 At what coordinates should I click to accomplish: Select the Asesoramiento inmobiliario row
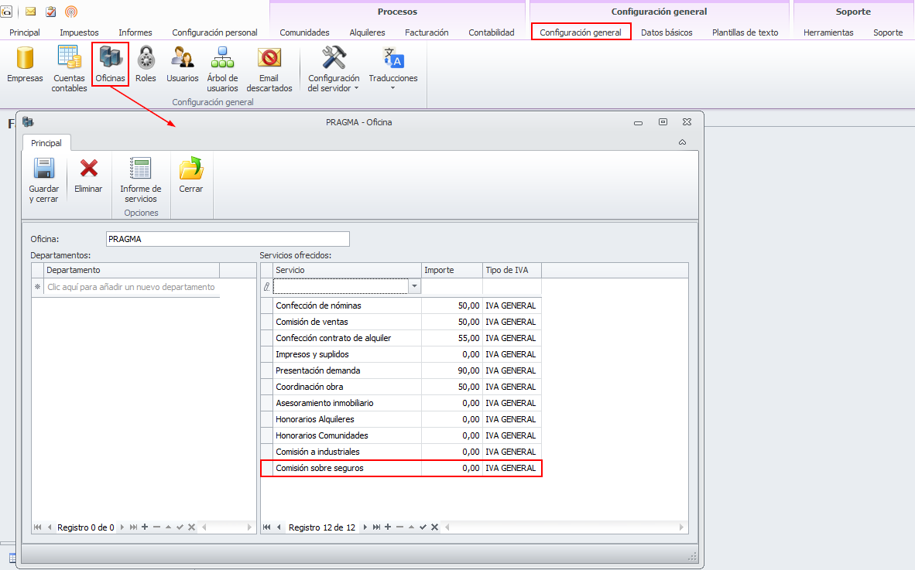coord(401,403)
